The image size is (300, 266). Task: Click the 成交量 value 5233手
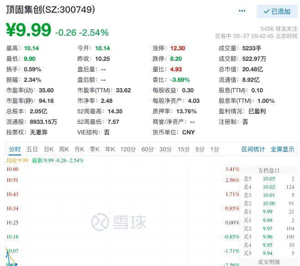pos(252,48)
